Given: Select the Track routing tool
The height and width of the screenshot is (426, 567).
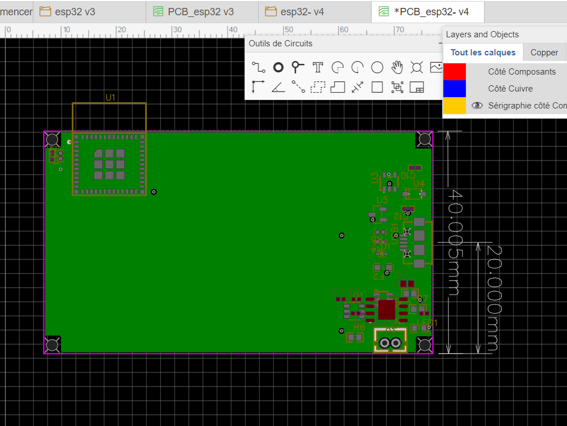Looking at the screenshot, I should [258, 67].
